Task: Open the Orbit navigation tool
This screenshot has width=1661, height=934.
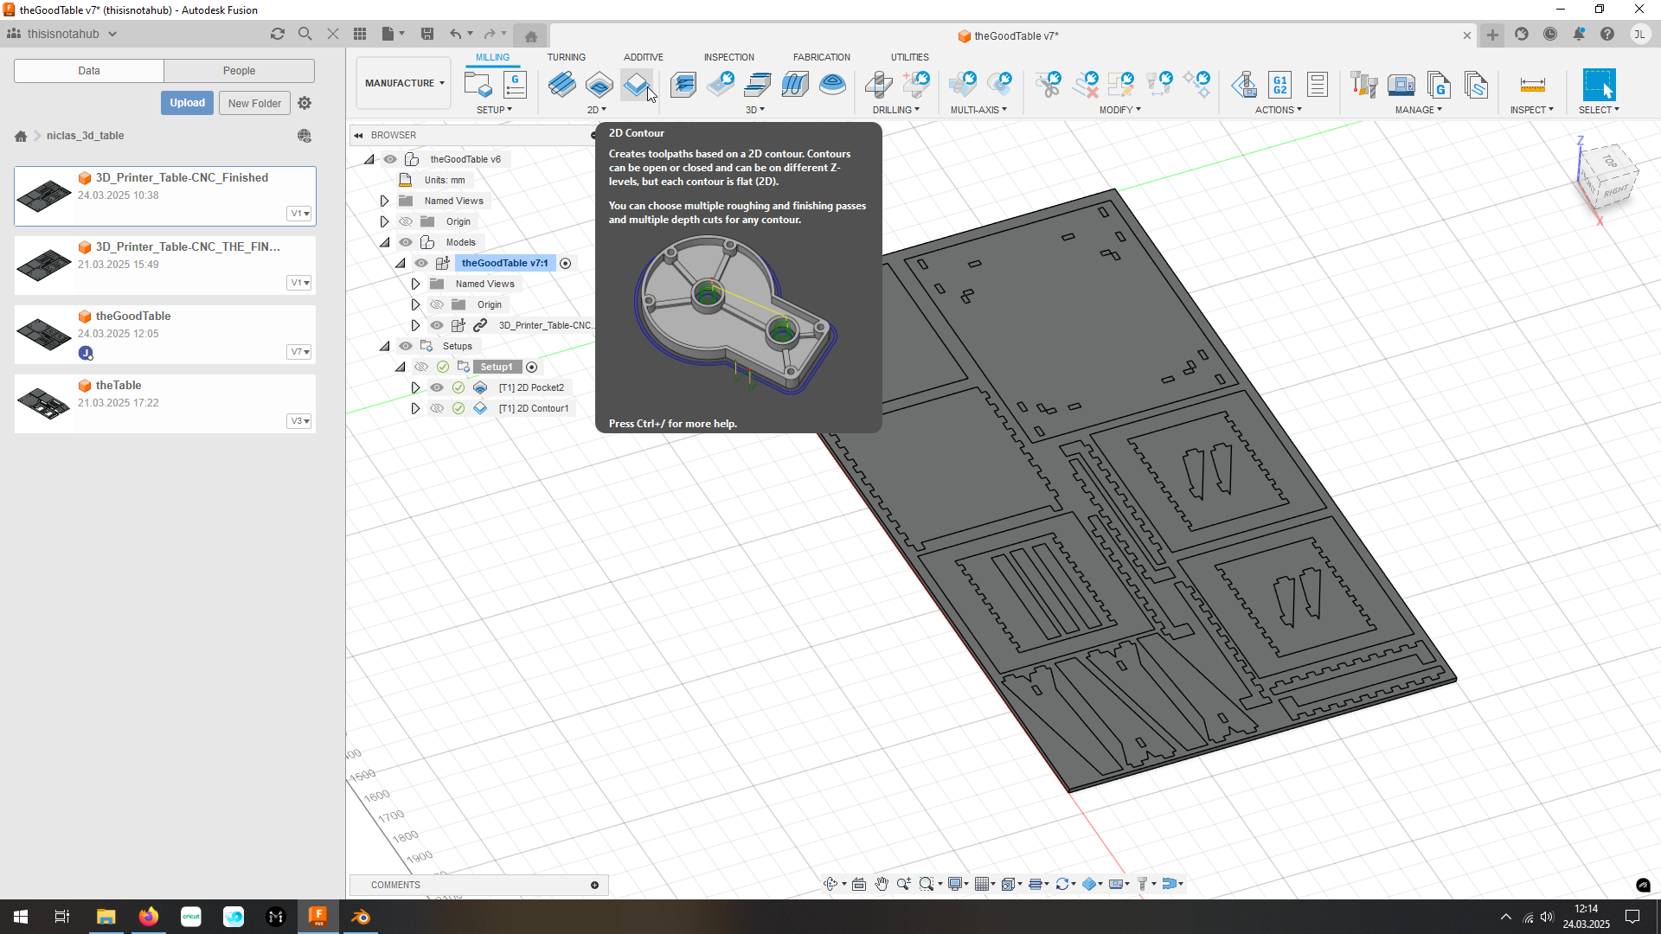Action: [x=830, y=884]
